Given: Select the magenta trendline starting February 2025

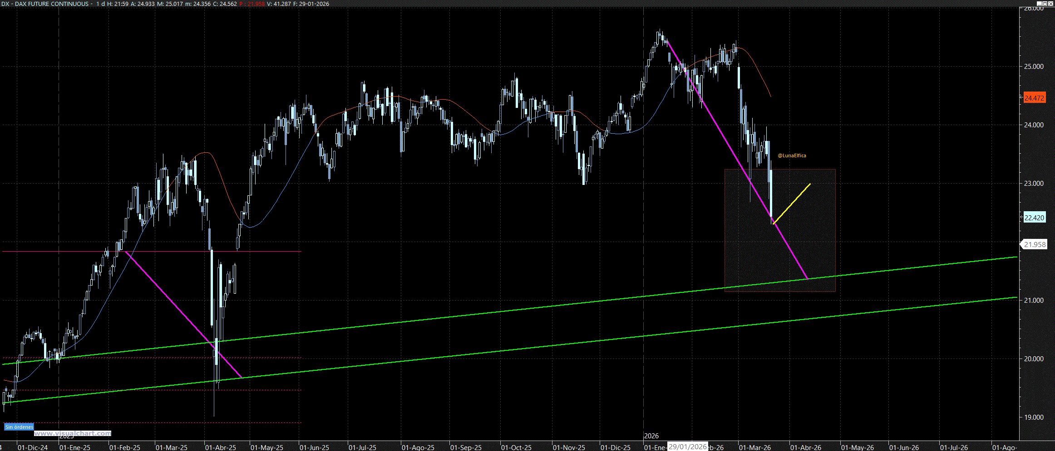Looking at the screenshot, I should [x=183, y=315].
